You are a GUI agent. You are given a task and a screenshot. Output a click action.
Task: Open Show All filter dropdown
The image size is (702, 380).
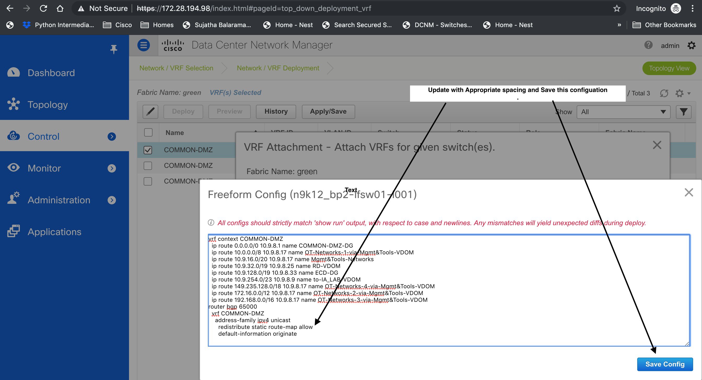pos(623,112)
